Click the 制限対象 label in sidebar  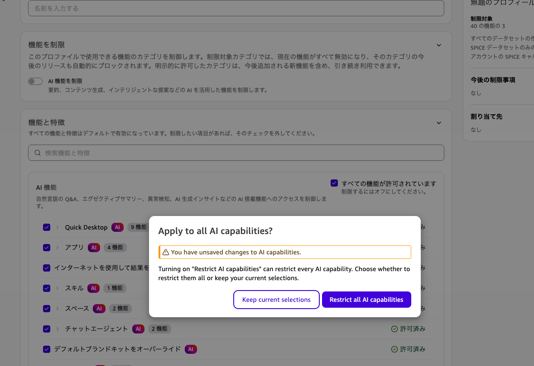click(481, 19)
